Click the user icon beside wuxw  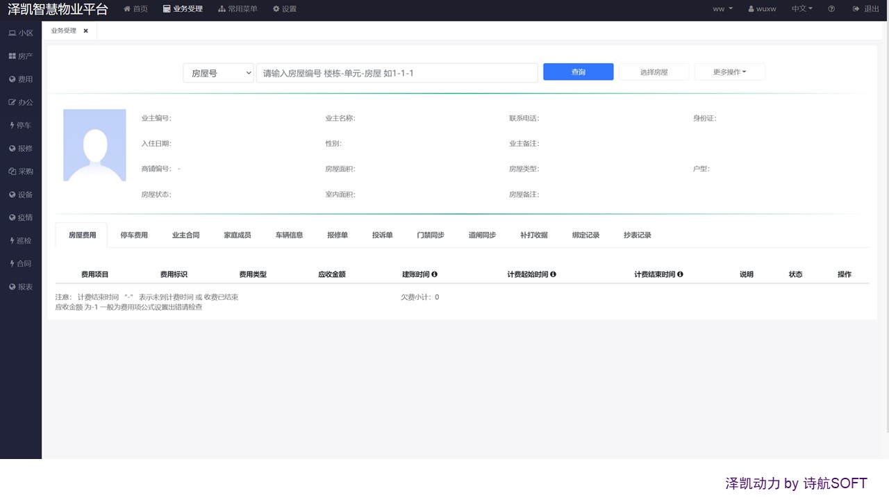(x=751, y=9)
